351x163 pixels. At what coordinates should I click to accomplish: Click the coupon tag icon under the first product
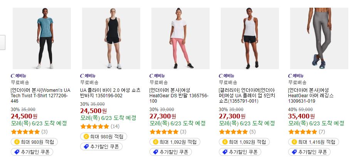[x=17, y=152]
